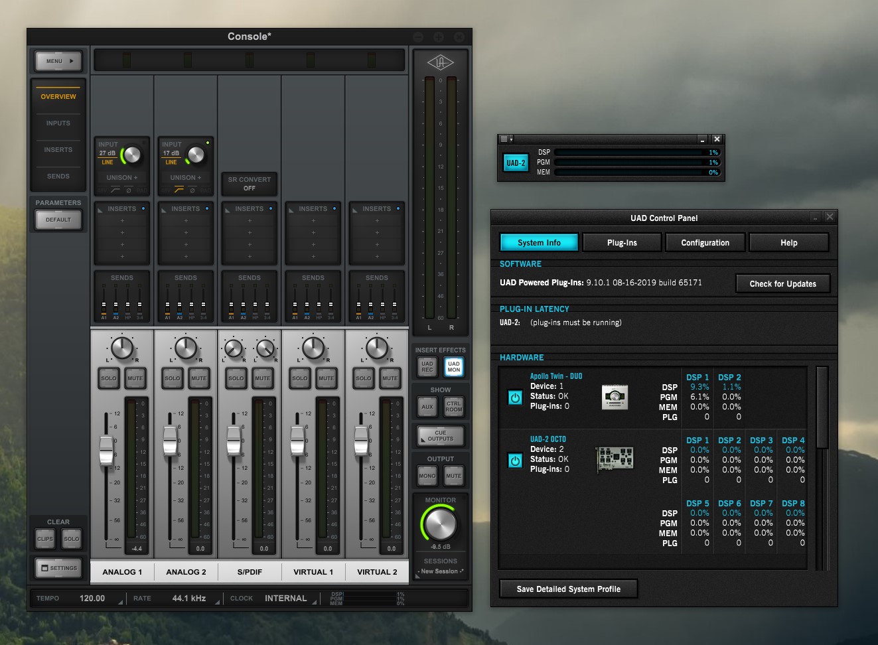Click Check for Updates button
Image resolution: width=878 pixels, height=645 pixels.
pos(782,284)
